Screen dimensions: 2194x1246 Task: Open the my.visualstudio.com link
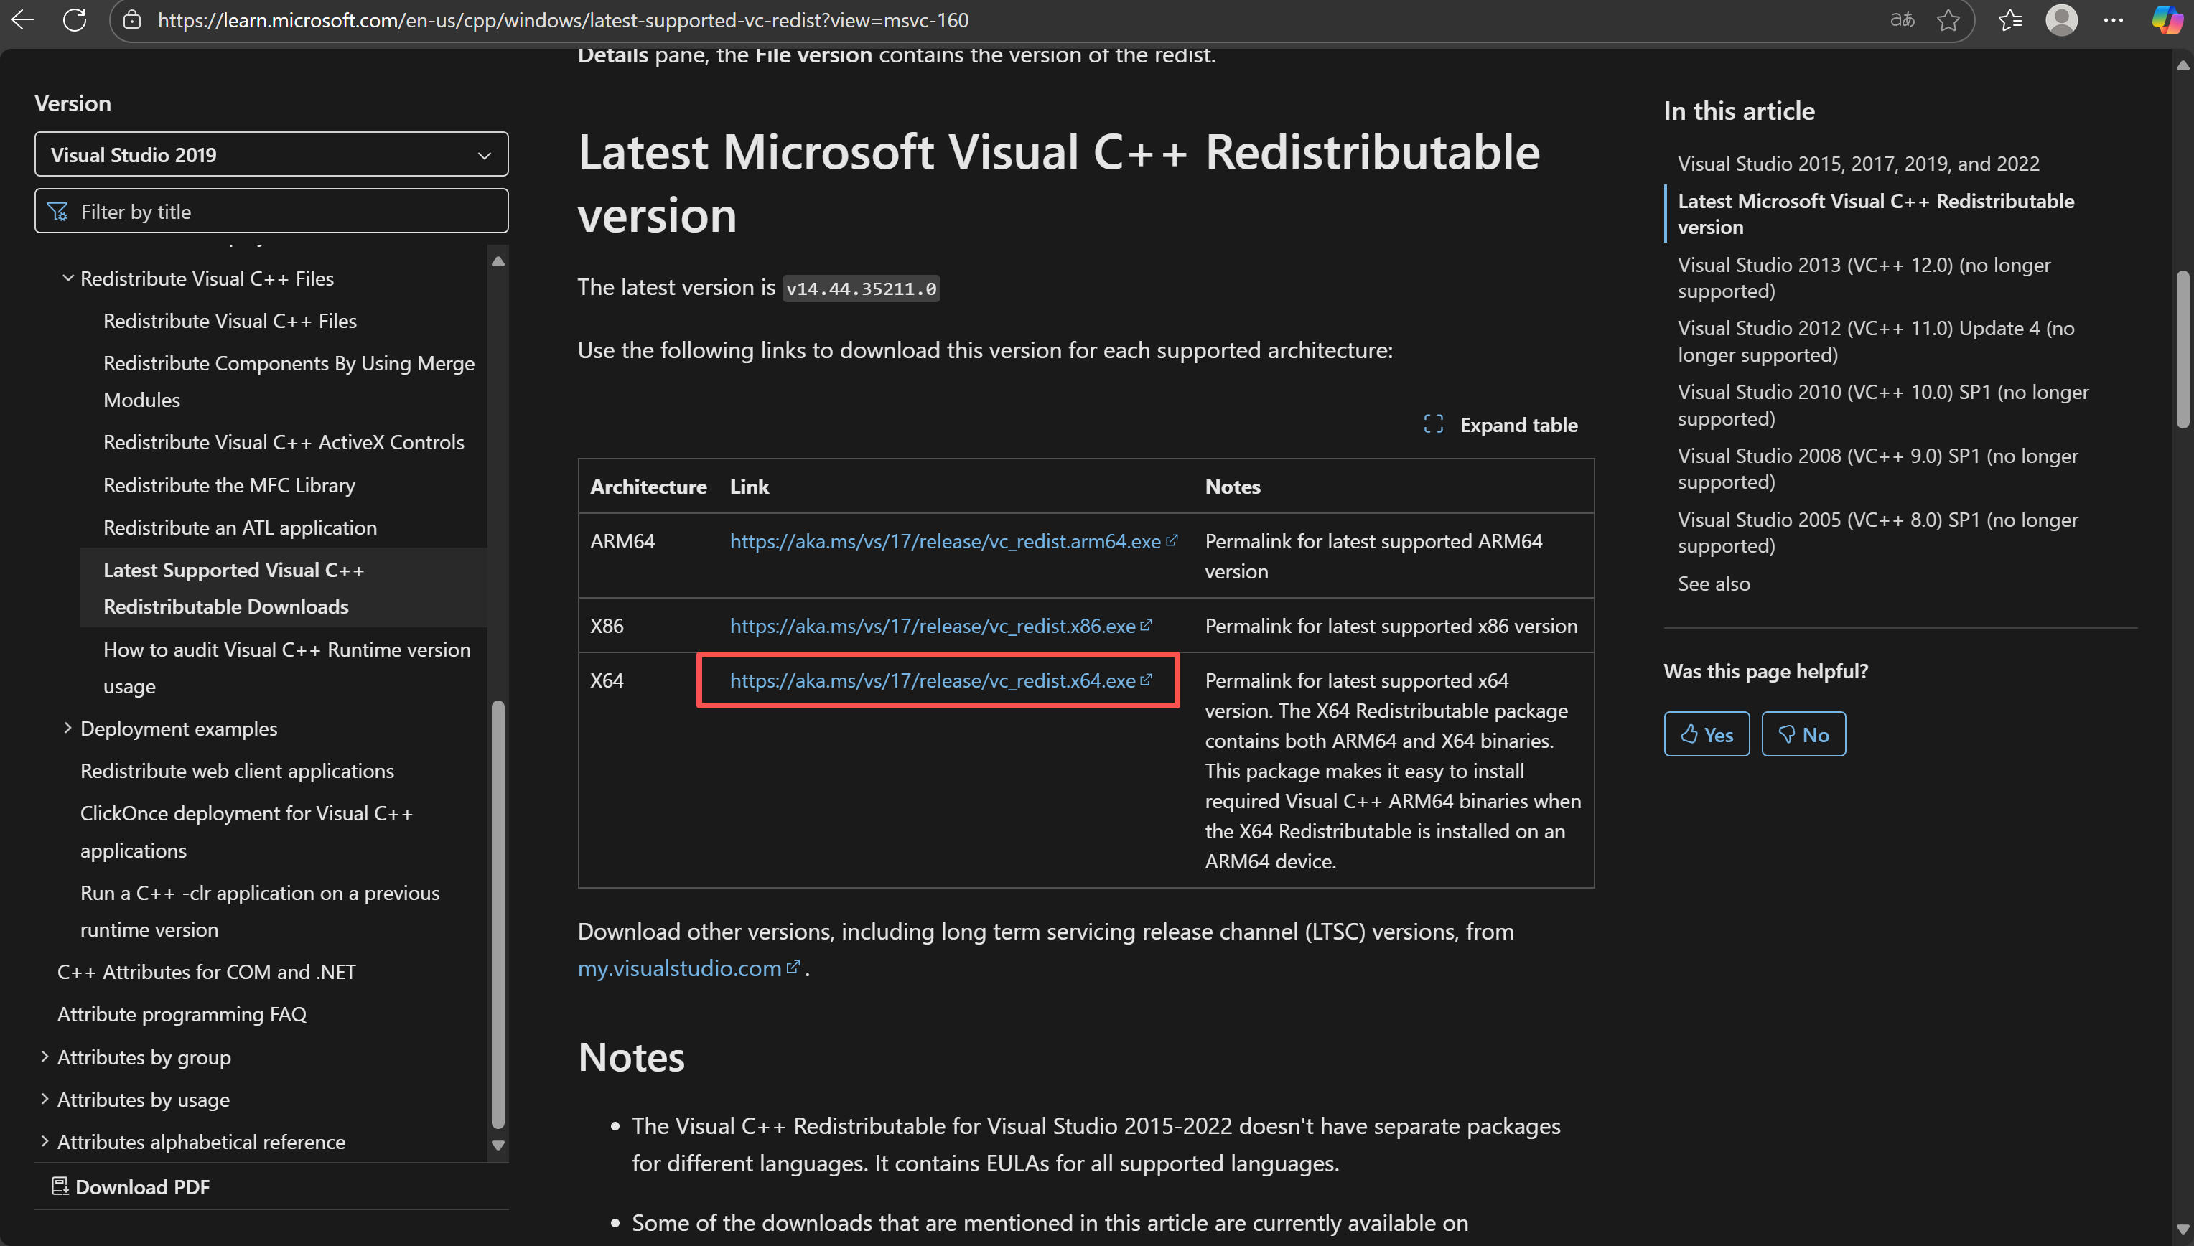pyautogui.click(x=688, y=969)
